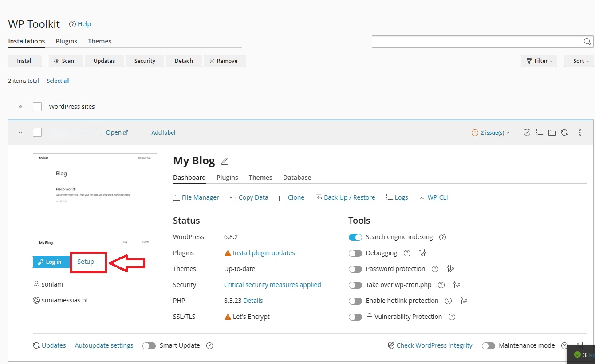Click the Remove button
This screenshot has height=364, width=595.
pyautogui.click(x=225, y=61)
